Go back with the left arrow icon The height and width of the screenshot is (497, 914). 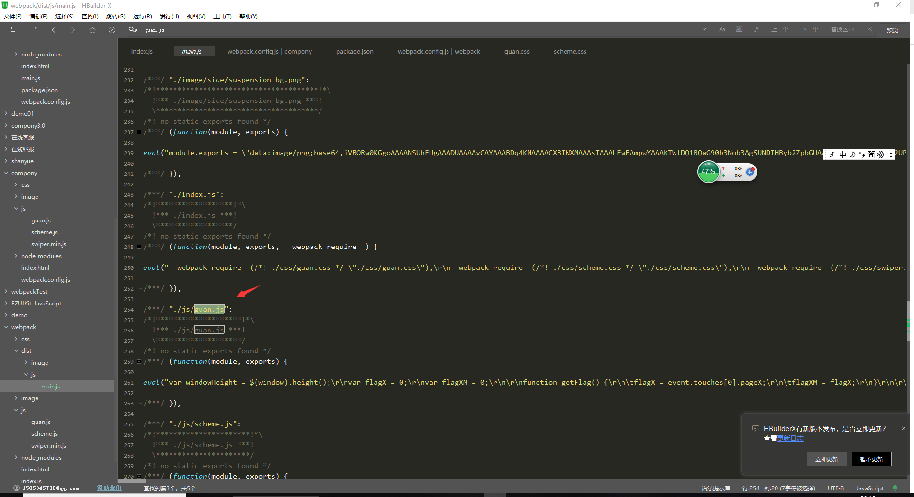coord(54,30)
